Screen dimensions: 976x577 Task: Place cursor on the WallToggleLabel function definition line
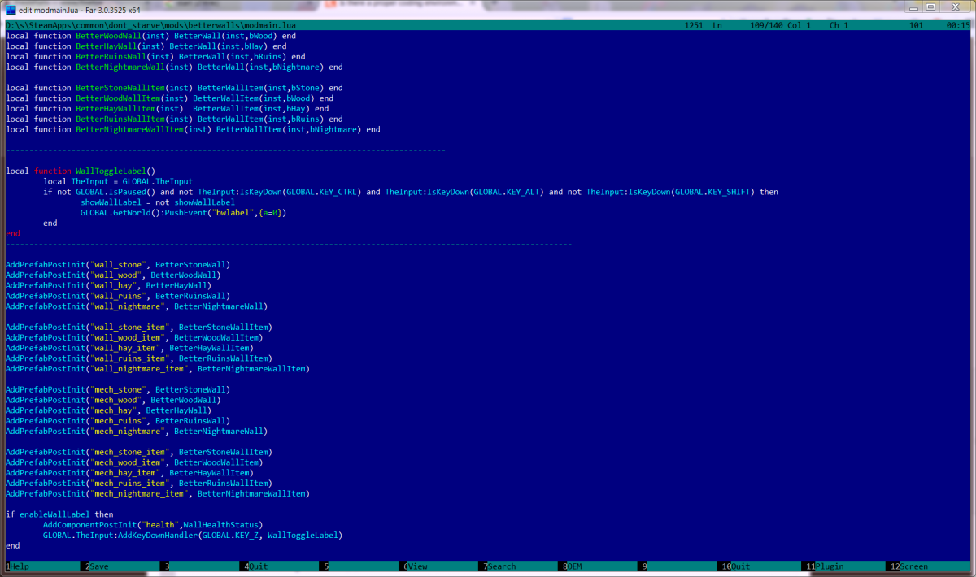80,171
